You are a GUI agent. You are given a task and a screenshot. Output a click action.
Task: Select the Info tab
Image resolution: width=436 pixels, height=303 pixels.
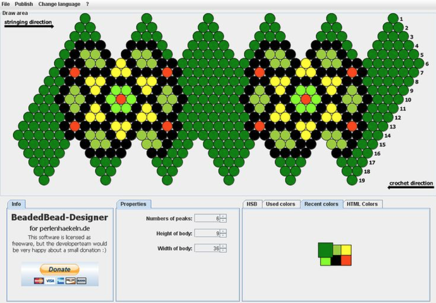point(16,204)
